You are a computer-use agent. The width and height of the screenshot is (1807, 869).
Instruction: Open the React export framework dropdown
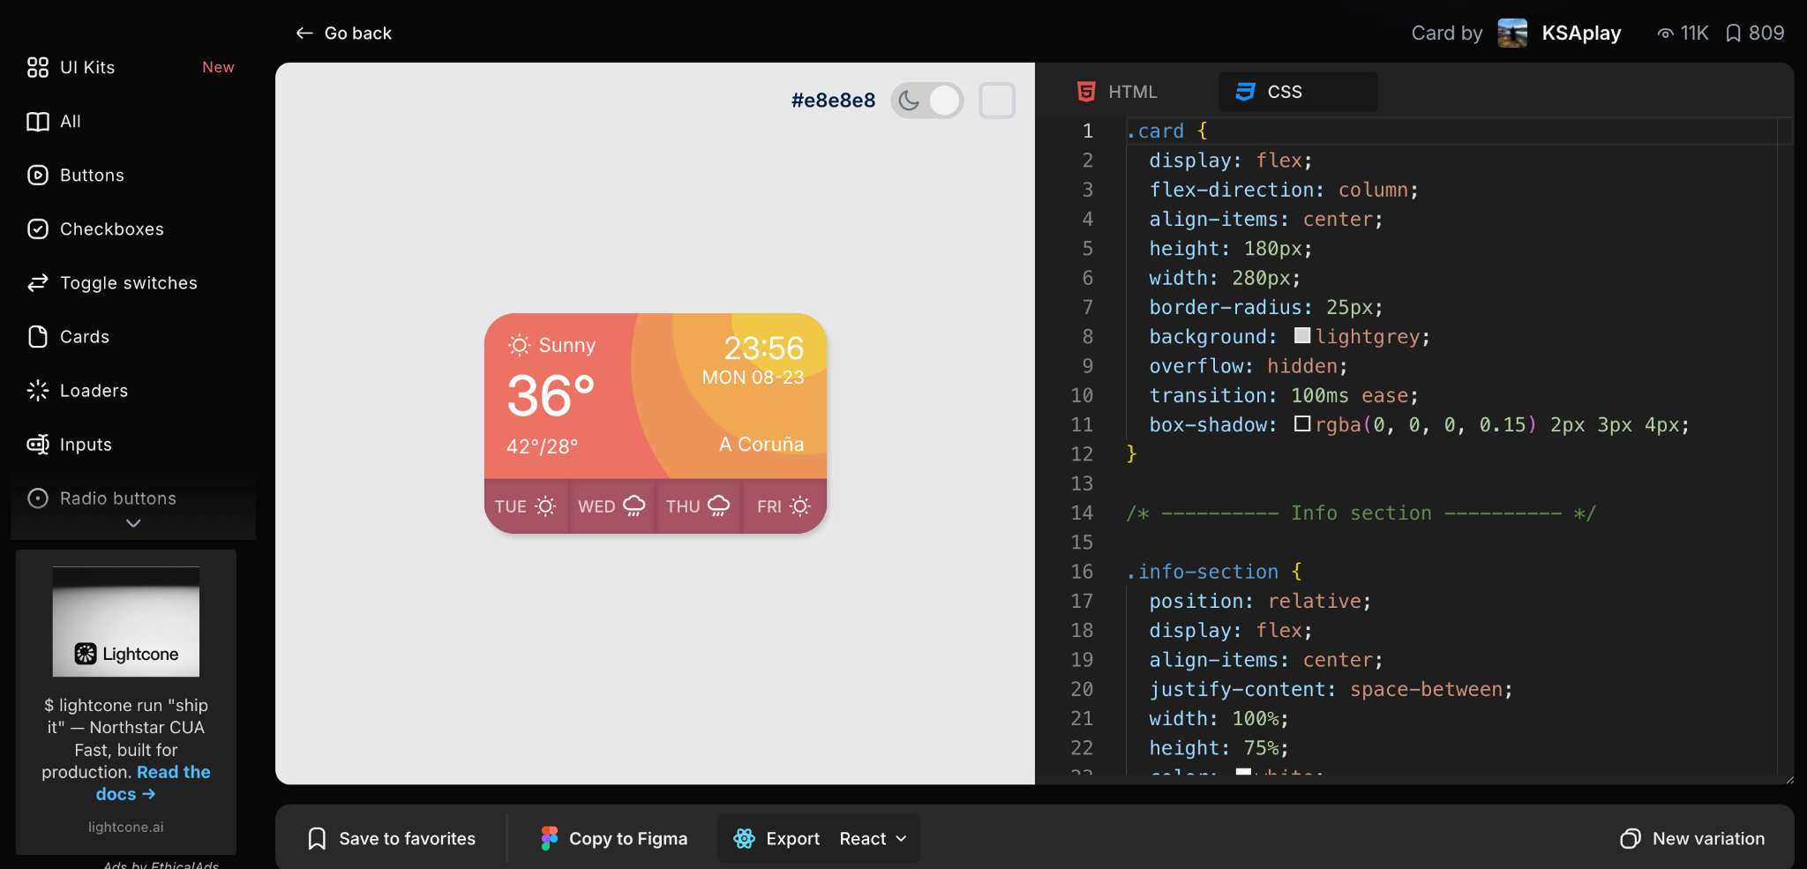(874, 838)
